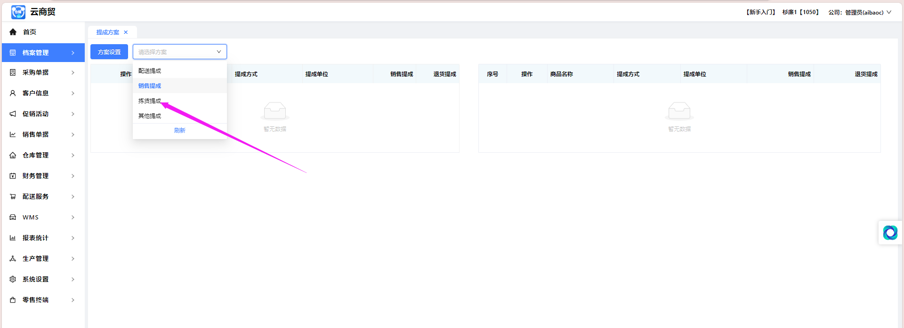
Task: Open the floating assistant icon on right edge
Action: click(x=890, y=233)
